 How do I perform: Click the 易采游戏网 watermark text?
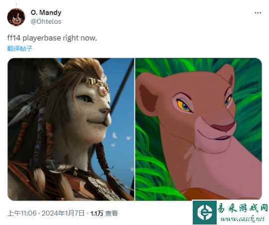tap(243, 208)
